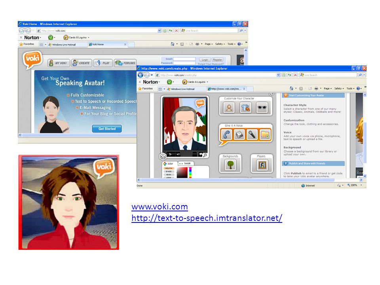This screenshot has width=380, height=285.
Task: Select Windows Live Hotmail tab in Voki Home window
Action: (67, 45)
